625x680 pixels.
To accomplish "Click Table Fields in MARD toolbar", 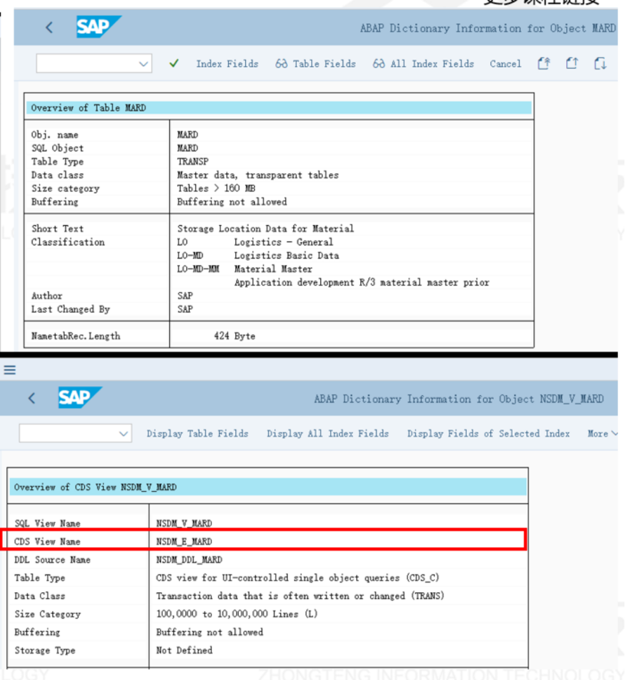I will point(315,64).
